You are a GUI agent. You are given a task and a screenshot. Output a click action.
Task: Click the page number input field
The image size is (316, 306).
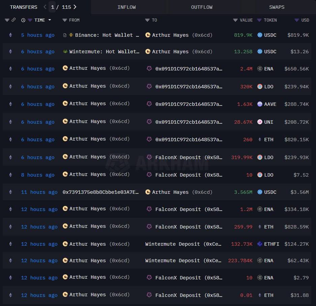(52, 7)
